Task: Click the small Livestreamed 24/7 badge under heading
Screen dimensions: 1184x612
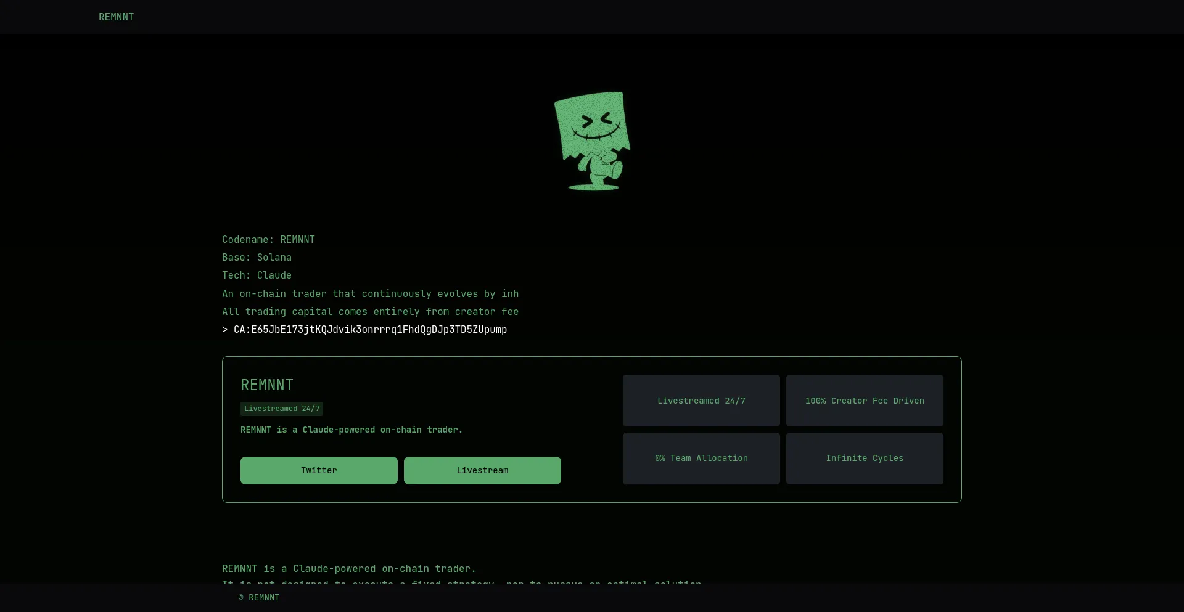Action: pos(282,409)
